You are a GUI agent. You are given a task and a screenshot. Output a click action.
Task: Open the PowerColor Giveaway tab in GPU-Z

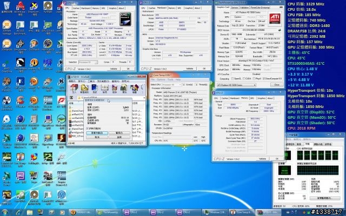pos(259,8)
